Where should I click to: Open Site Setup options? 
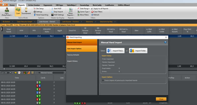(39, 9)
